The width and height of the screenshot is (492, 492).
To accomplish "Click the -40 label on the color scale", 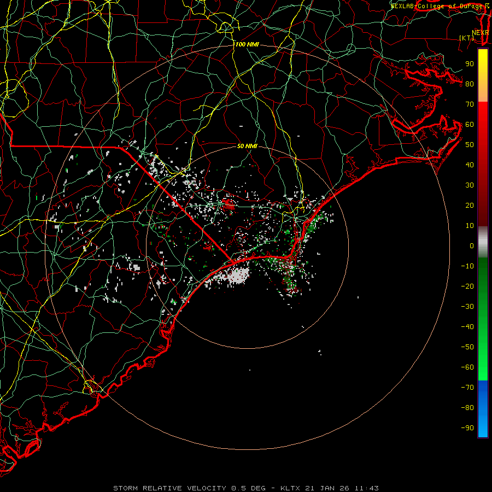I will pyautogui.click(x=467, y=327).
